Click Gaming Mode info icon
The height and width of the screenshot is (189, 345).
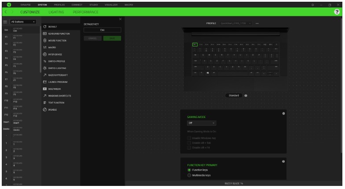(x=283, y=113)
